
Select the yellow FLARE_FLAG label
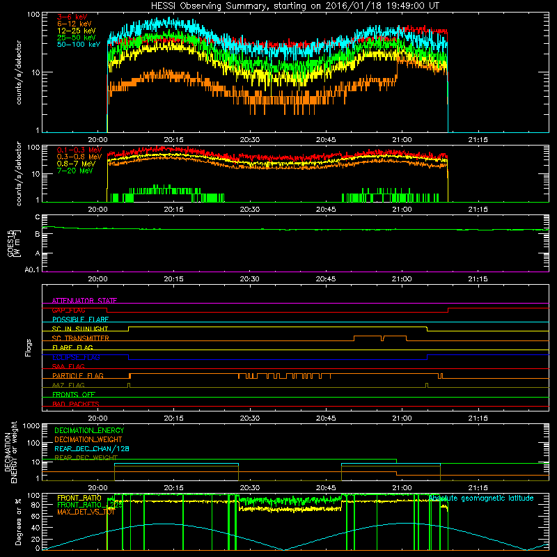pyautogui.click(x=72, y=347)
